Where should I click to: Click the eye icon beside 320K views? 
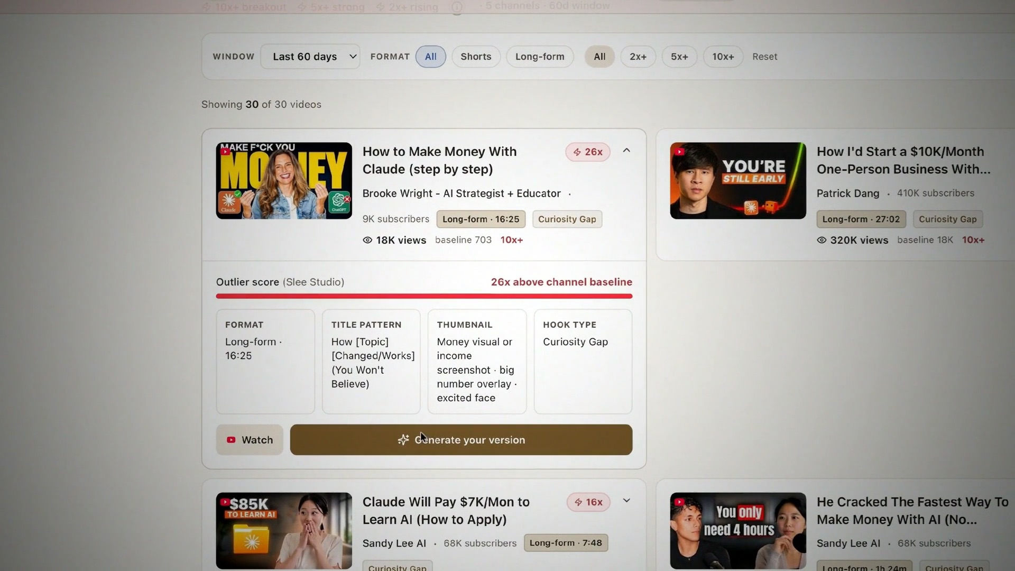coord(822,240)
